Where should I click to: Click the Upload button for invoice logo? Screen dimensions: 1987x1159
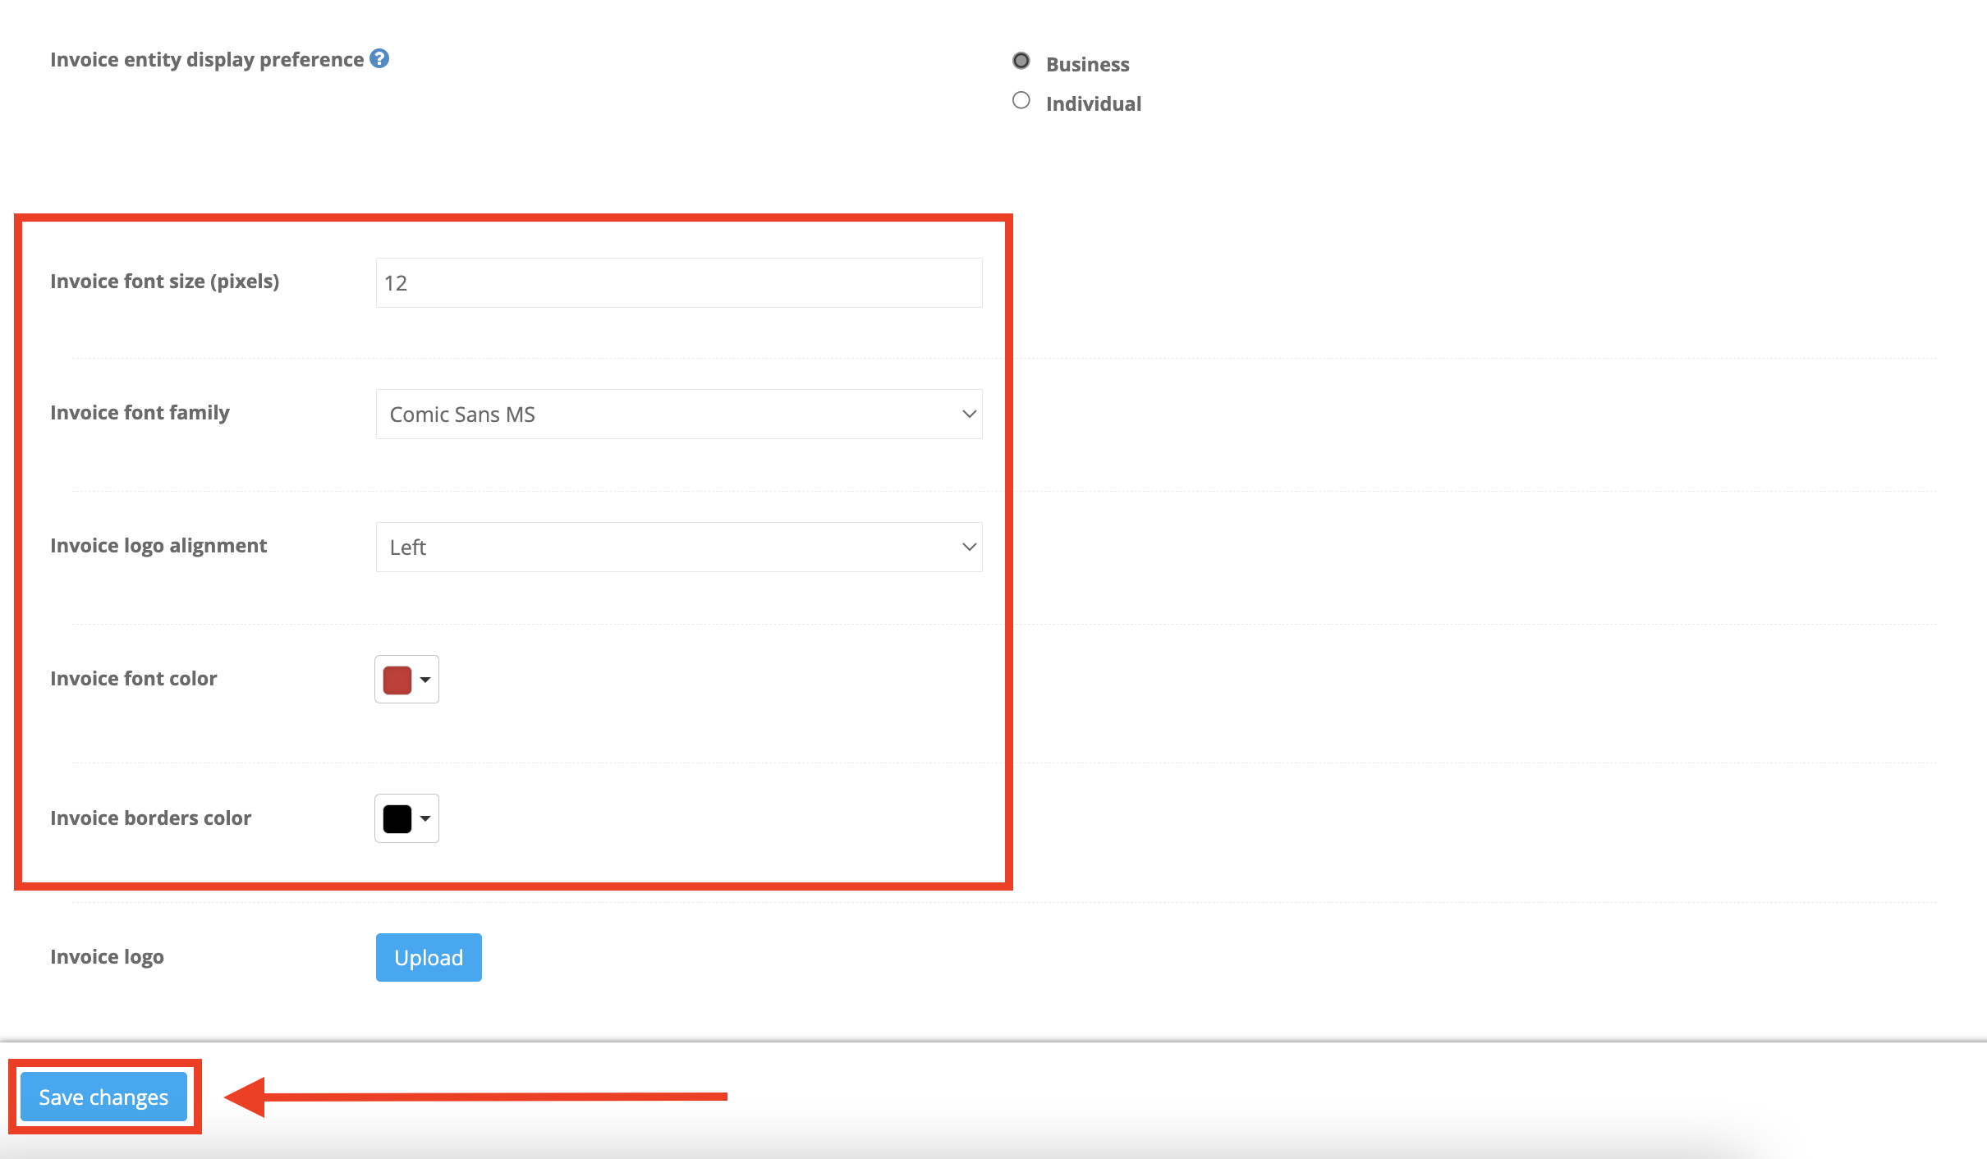tap(429, 957)
